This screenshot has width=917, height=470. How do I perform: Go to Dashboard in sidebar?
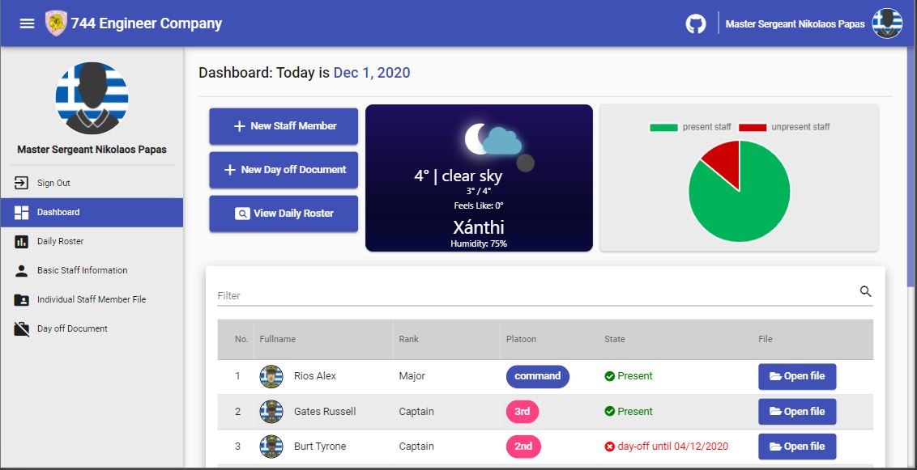click(92, 213)
